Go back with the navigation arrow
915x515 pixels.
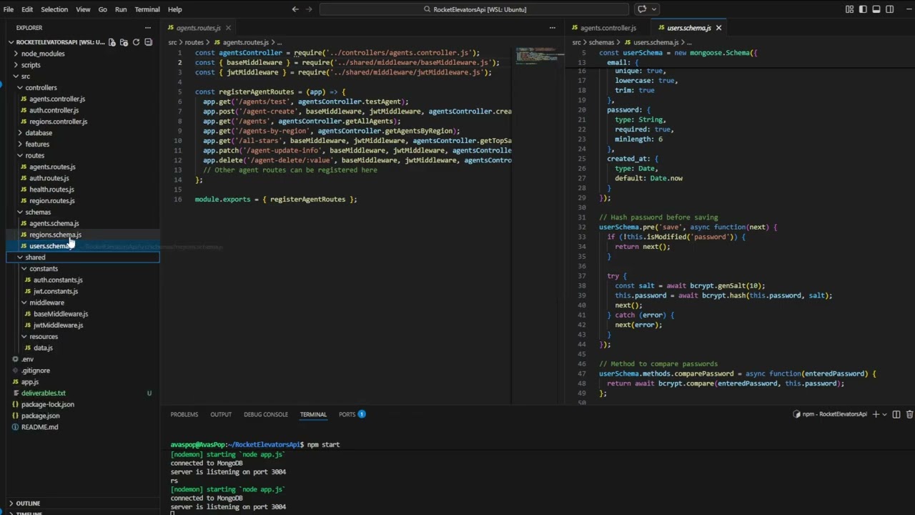pyautogui.click(x=295, y=9)
